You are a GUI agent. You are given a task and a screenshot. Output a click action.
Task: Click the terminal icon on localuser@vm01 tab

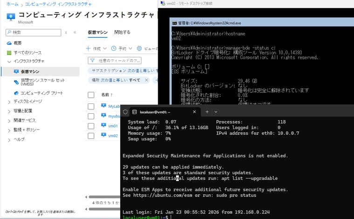(x=135, y=112)
